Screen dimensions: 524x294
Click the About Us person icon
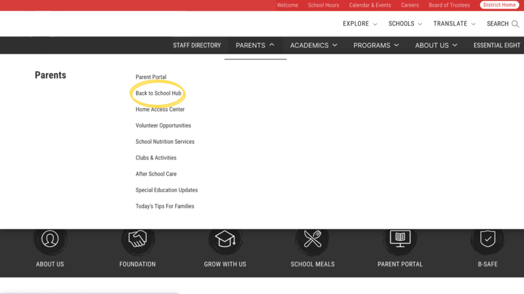point(50,239)
